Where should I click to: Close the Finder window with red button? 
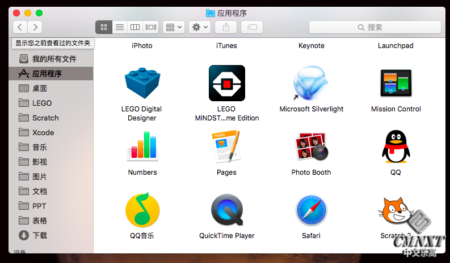[x=16, y=13]
